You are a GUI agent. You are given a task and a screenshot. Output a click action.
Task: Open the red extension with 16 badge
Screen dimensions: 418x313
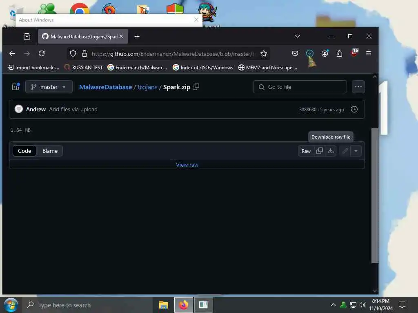(354, 53)
